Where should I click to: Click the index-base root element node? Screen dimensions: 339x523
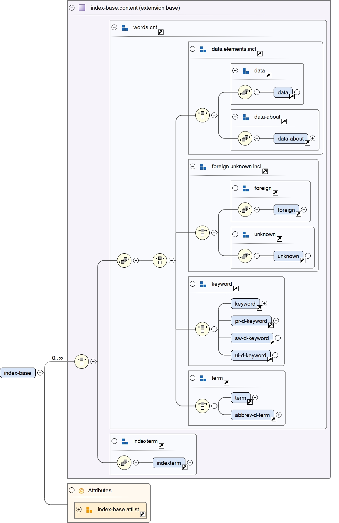pos(18,373)
